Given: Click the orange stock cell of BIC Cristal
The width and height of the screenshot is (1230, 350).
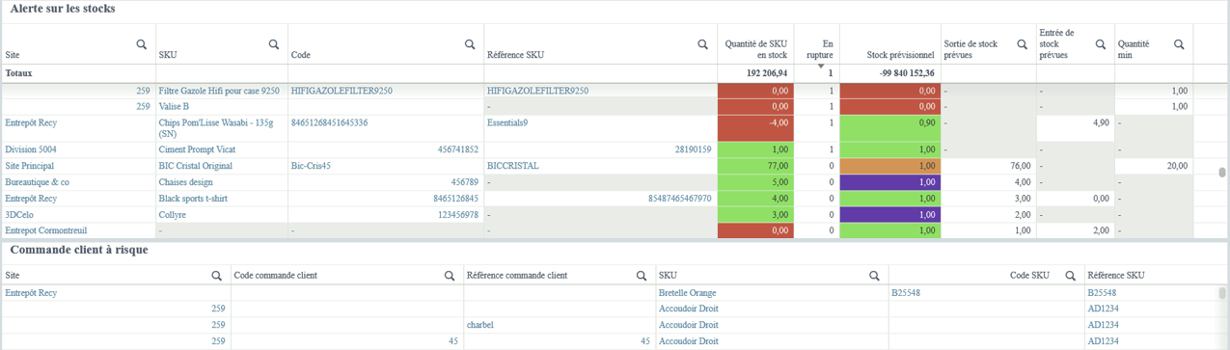Looking at the screenshot, I should 889,166.
